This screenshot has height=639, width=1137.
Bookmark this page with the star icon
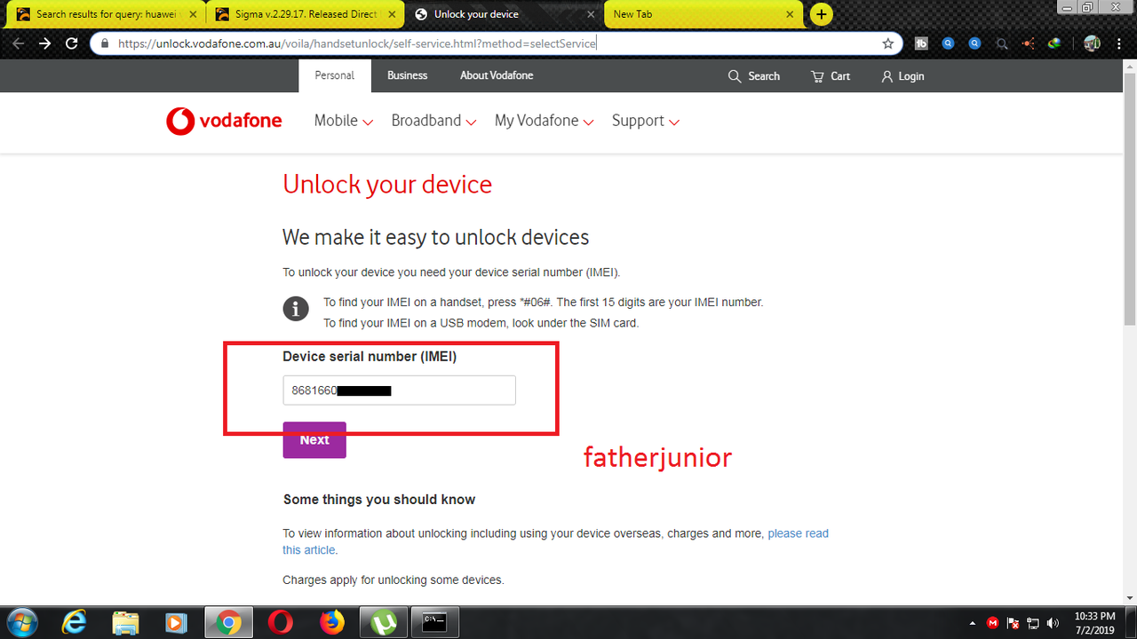point(887,43)
